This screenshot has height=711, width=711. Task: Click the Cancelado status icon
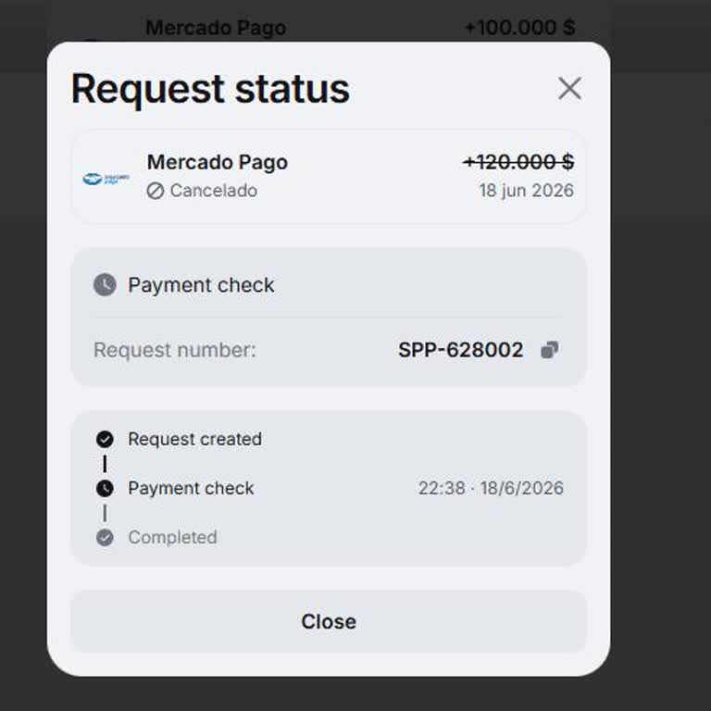(x=156, y=191)
